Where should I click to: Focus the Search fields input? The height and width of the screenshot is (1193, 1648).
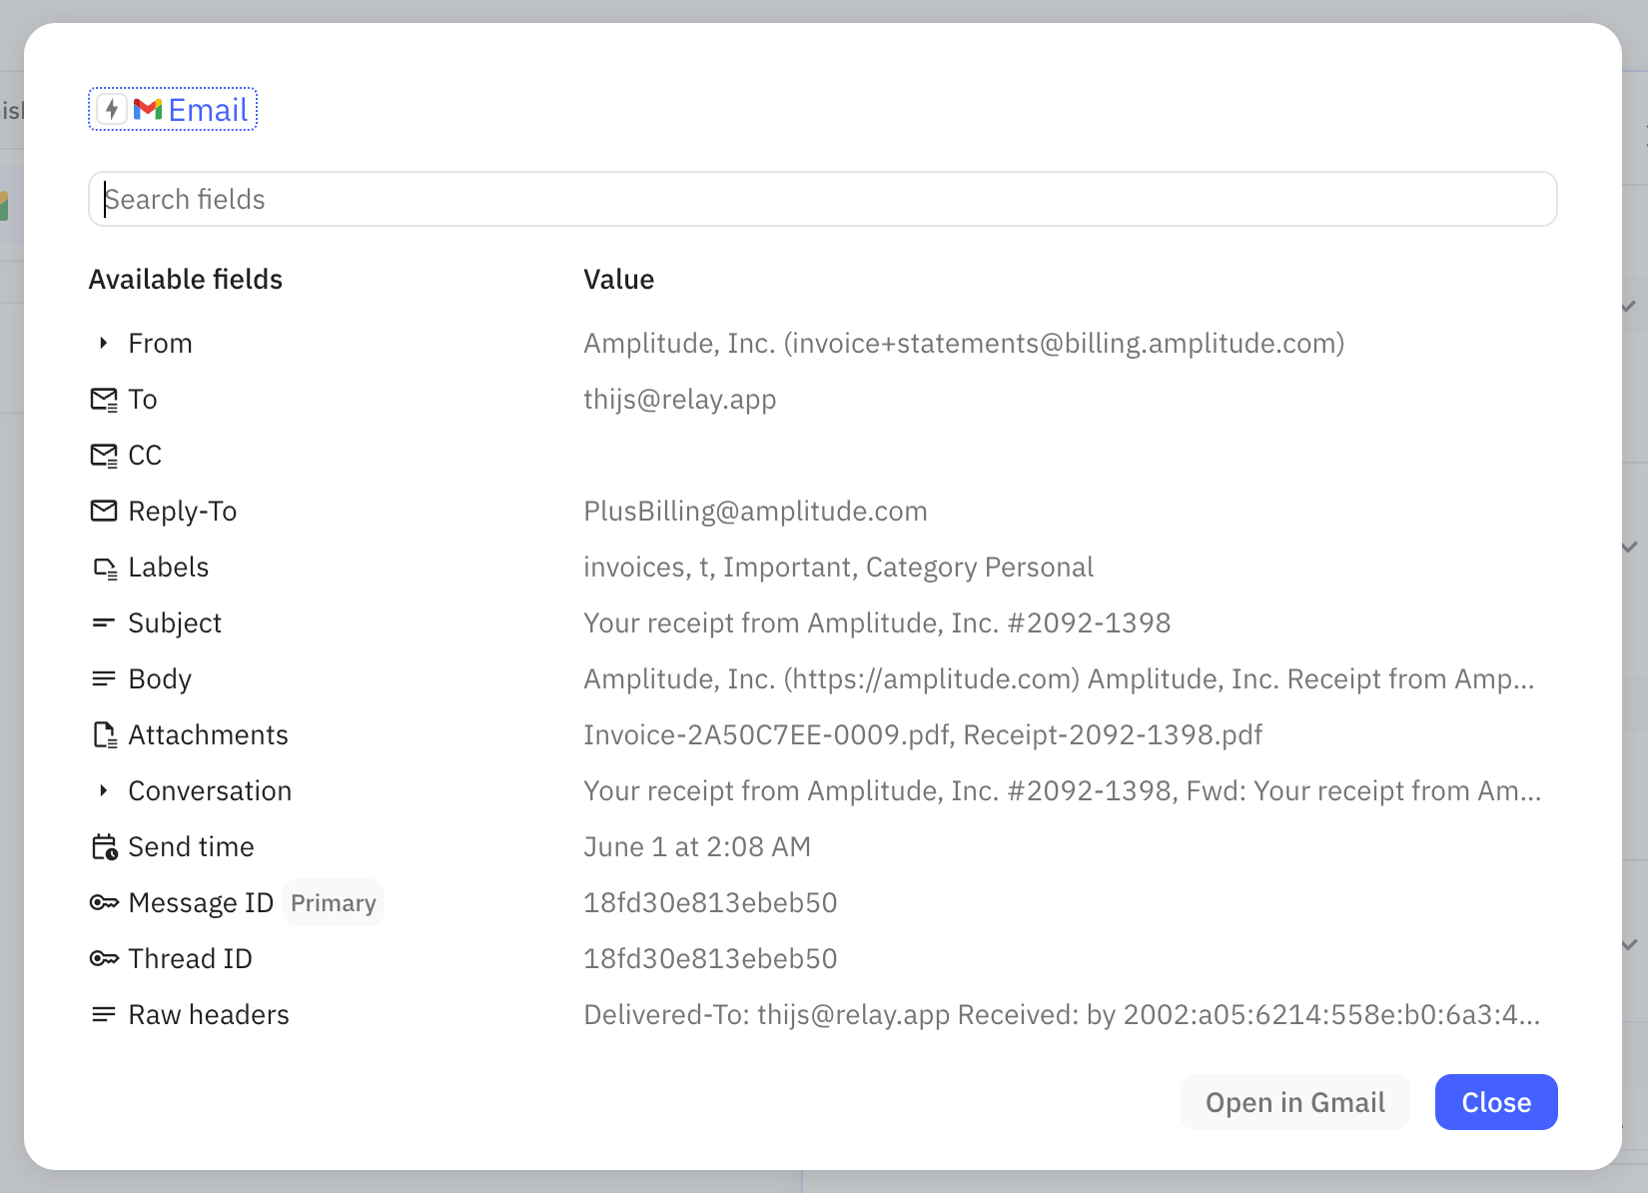pyautogui.click(x=823, y=199)
